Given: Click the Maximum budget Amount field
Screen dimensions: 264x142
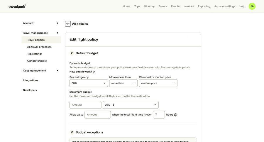Looking at the screenshot, I should pyautogui.click(x=85, y=105).
